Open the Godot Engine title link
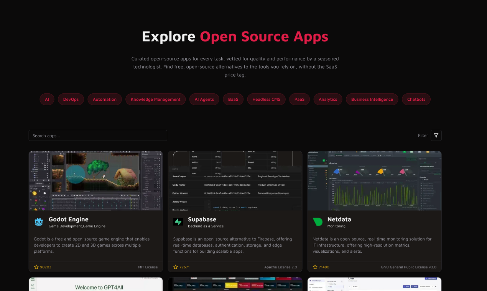 [x=69, y=219]
